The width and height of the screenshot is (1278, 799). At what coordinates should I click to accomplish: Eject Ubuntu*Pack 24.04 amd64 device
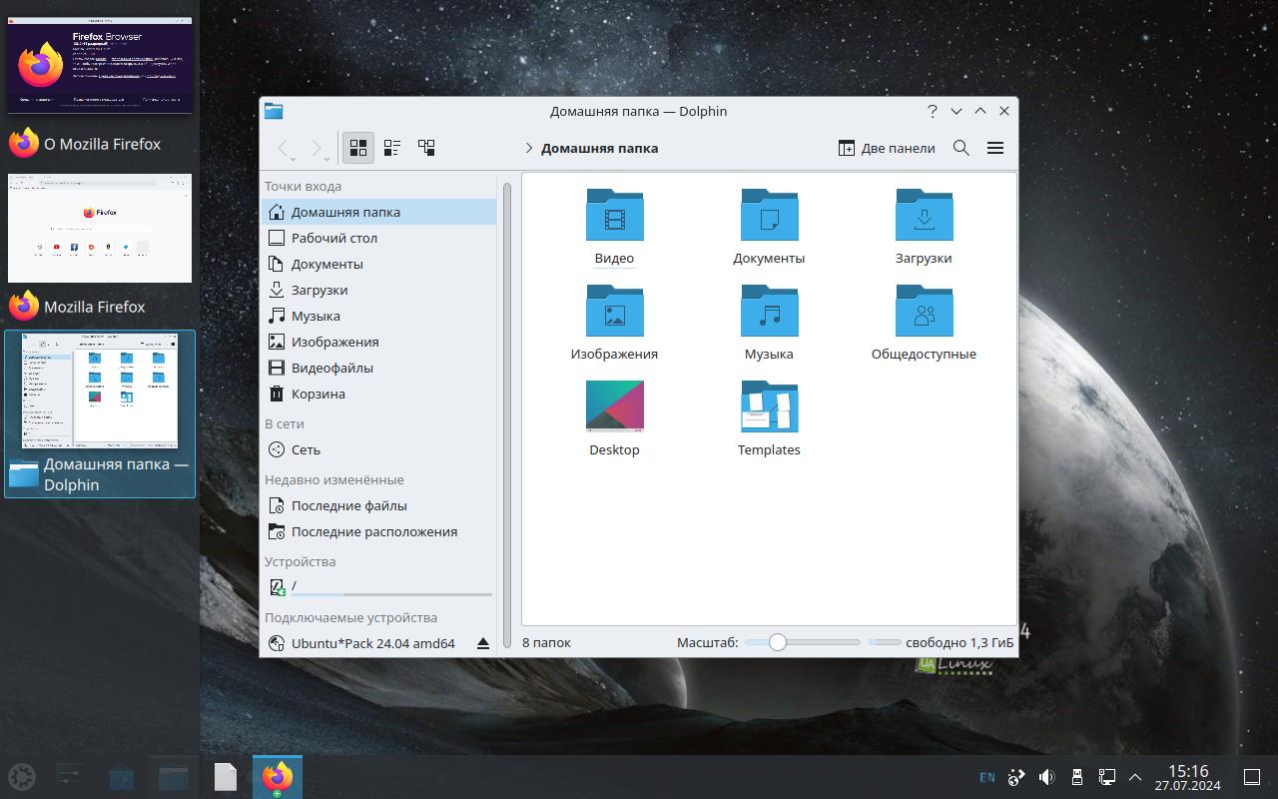(483, 643)
